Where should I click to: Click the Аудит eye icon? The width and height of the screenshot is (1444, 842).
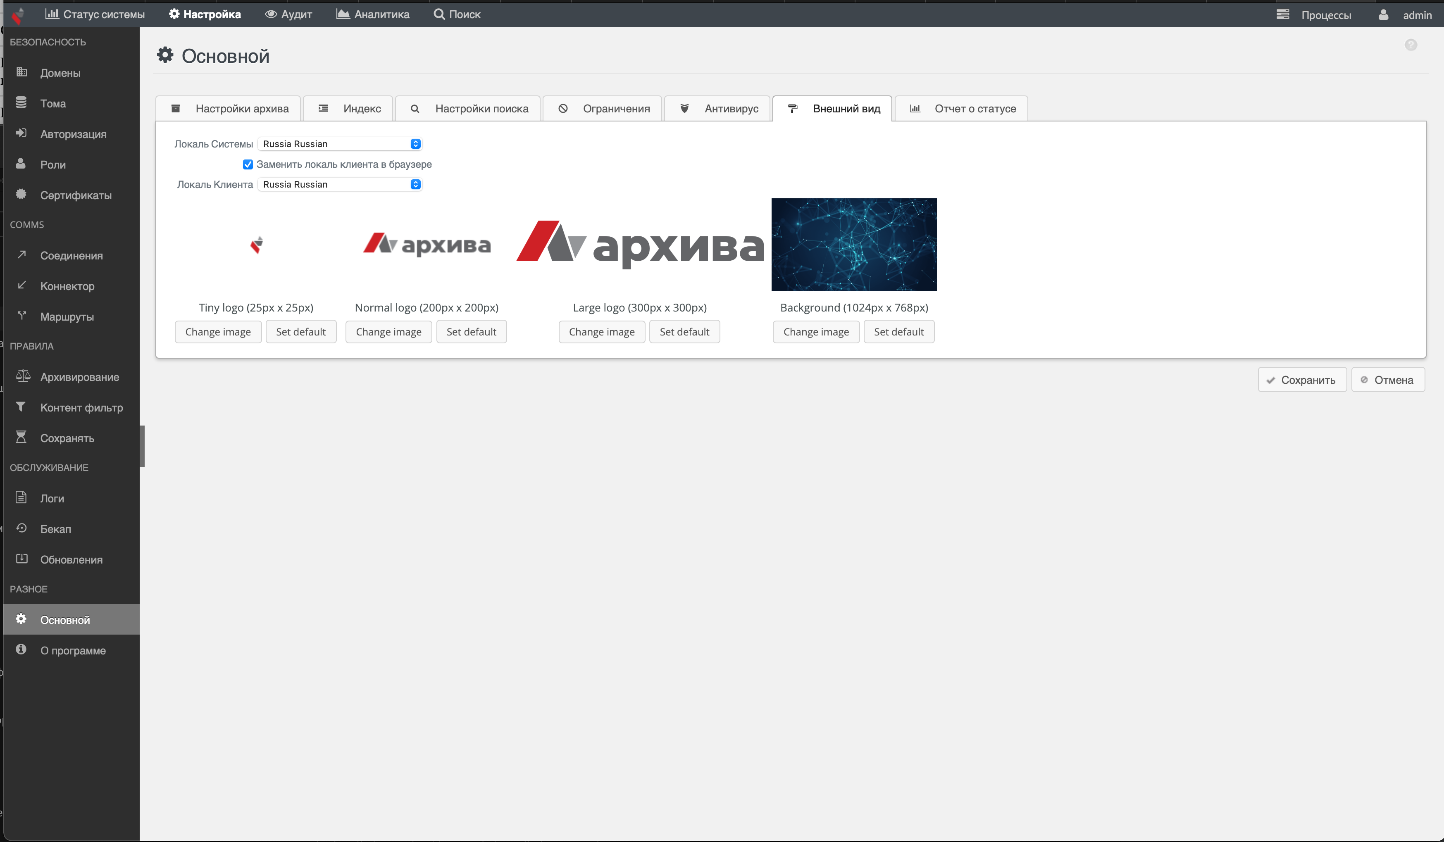pyautogui.click(x=271, y=14)
